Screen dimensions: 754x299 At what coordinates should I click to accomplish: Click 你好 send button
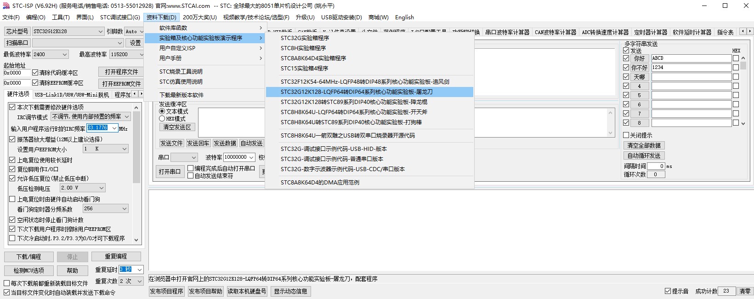pos(640,58)
